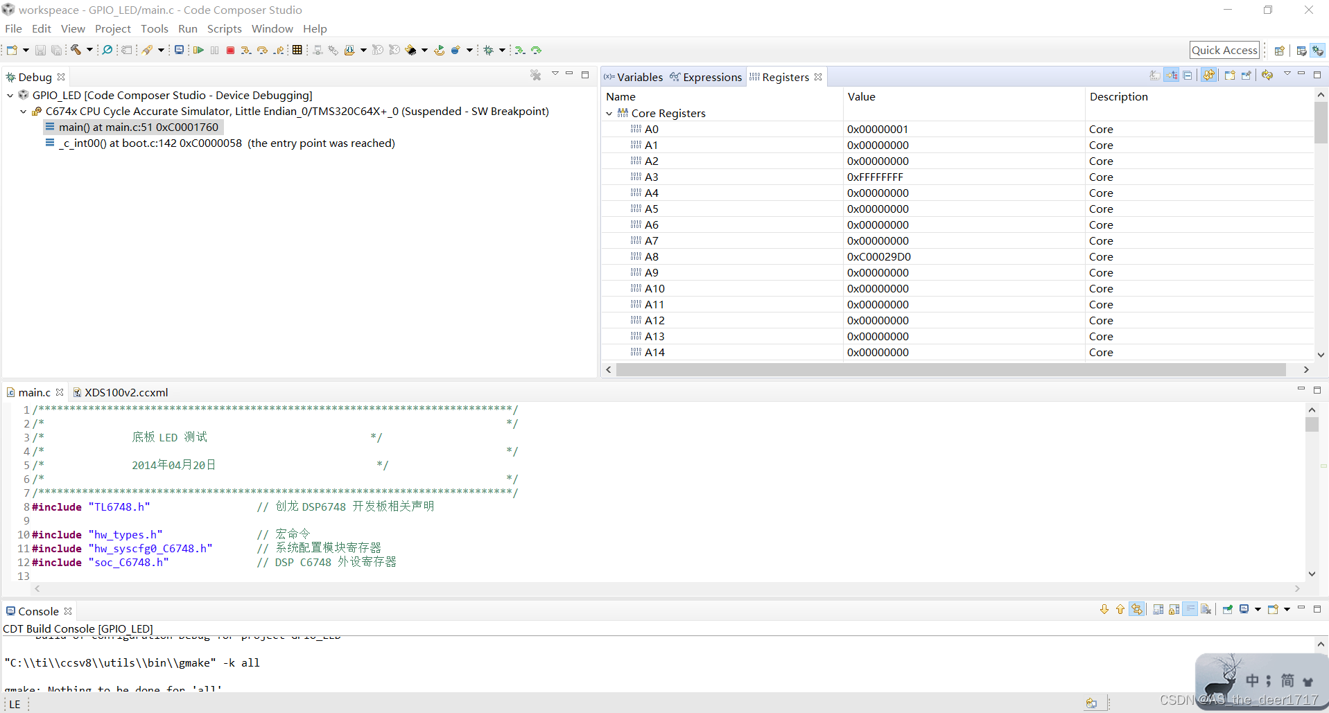
Task: Click the Step Into icon
Action: pos(246,50)
